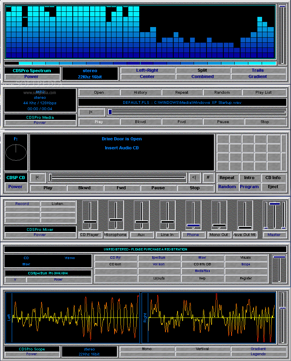291x361 pixels.
Task: Click the CD player |< track-start button
Action: click(x=38, y=178)
